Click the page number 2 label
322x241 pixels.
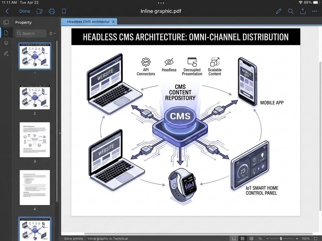click(x=35, y=113)
